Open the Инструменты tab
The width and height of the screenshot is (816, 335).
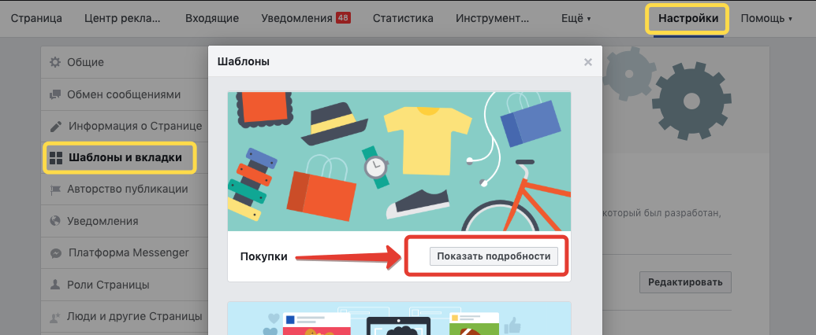pos(492,18)
